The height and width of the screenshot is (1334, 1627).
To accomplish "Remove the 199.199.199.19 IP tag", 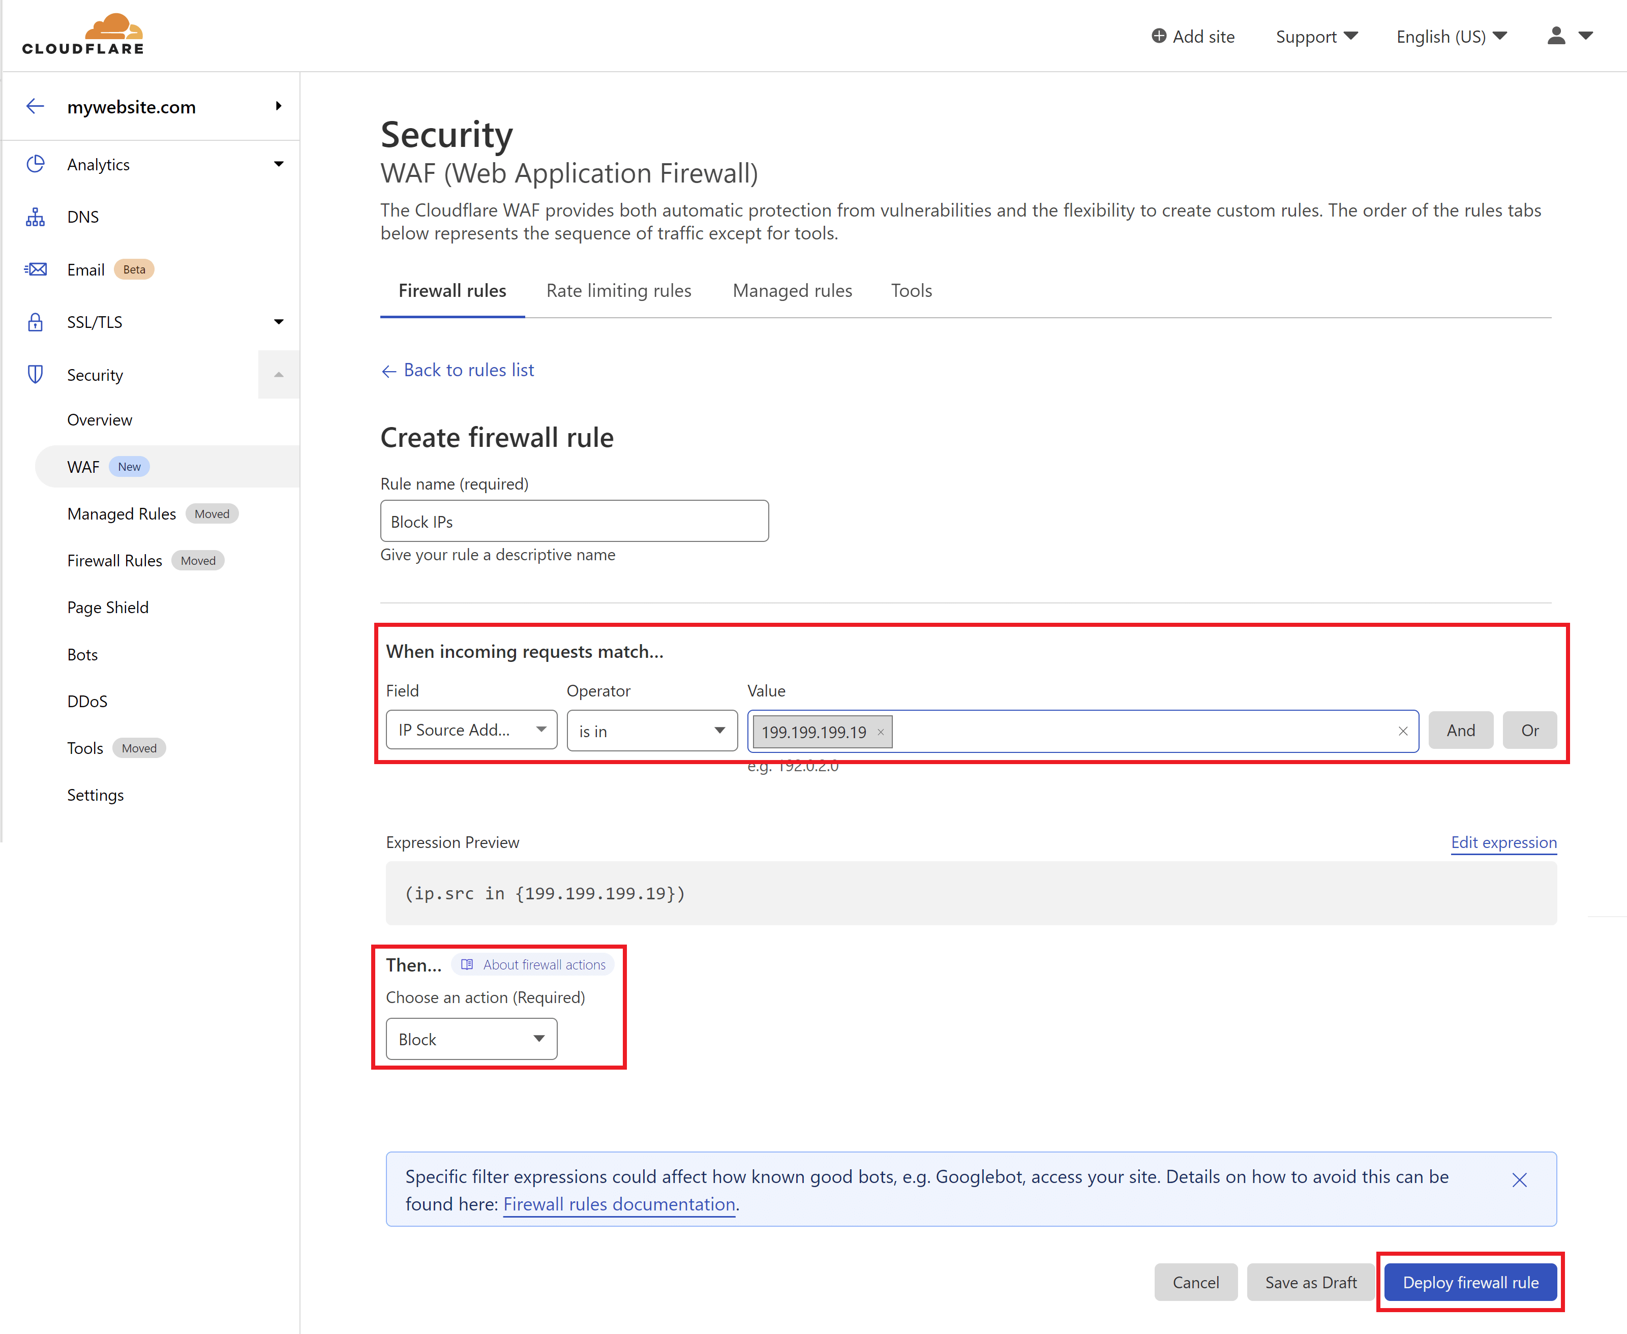I will pyautogui.click(x=881, y=732).
